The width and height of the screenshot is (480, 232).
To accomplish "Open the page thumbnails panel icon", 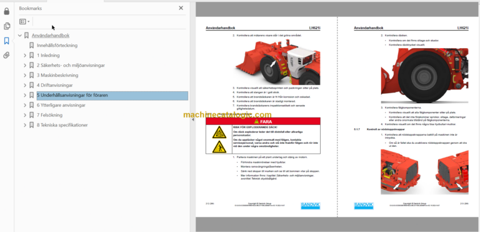I will click(6, 26).
